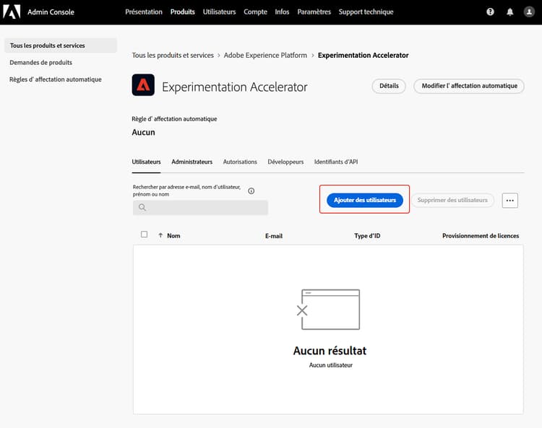Open Support technique in top navigation
Viewport: 542px width, 428px height.
366,12
